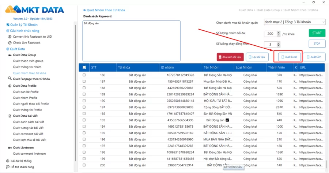Open Quét thành viên group menu item
Viewport: 329px width, 173px height.
coord(28,61)
